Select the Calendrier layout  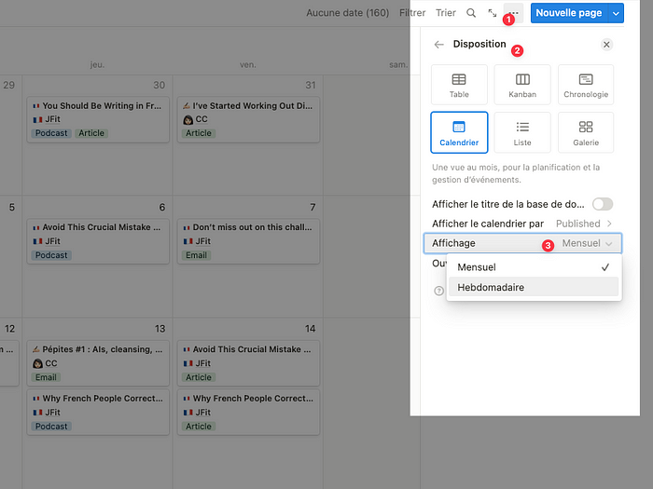click(x=459, y=132)
